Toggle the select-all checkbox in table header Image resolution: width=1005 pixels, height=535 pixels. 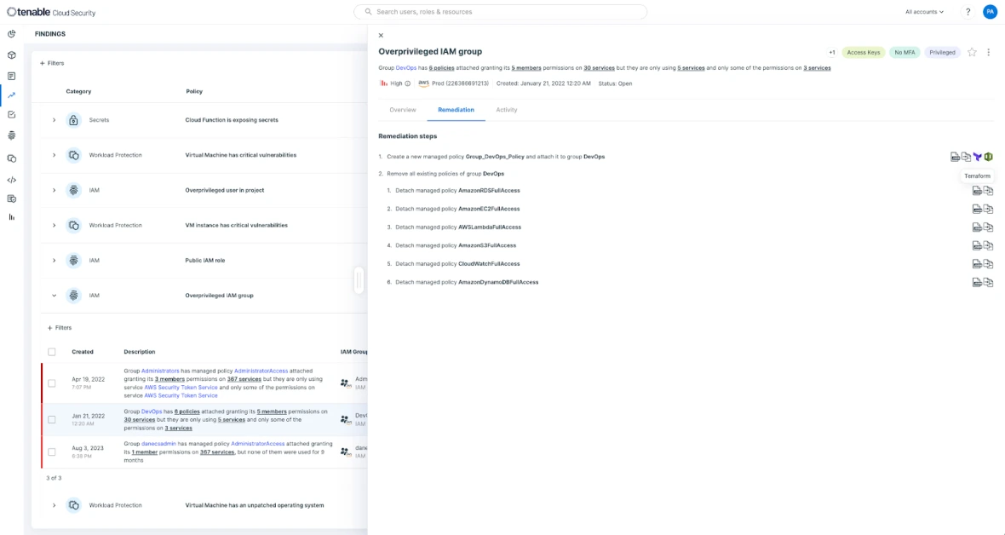pos(52,352)
